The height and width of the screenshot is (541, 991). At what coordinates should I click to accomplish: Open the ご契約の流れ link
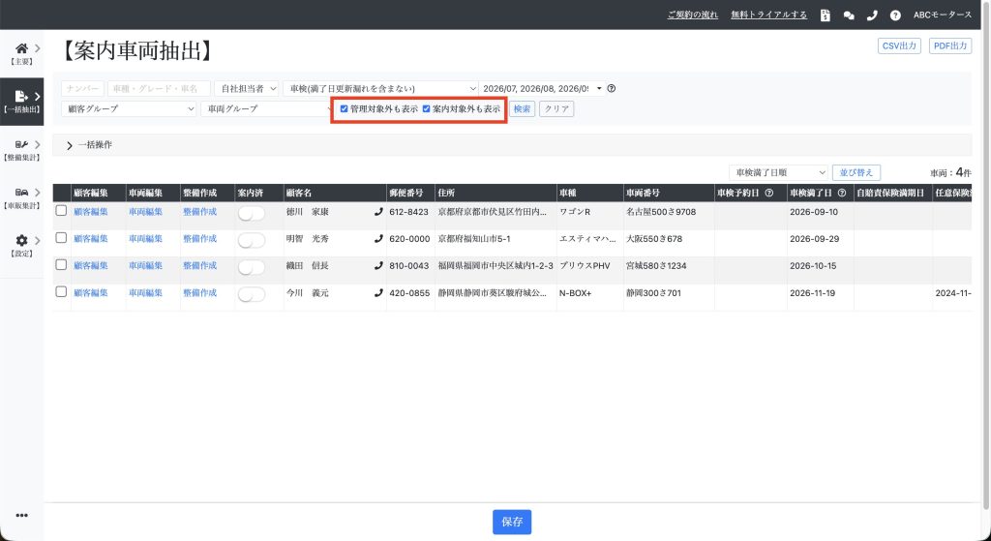(x=693, y=15)
